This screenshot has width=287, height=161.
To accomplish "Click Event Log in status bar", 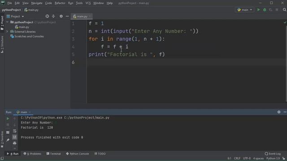I will point(273,154).
